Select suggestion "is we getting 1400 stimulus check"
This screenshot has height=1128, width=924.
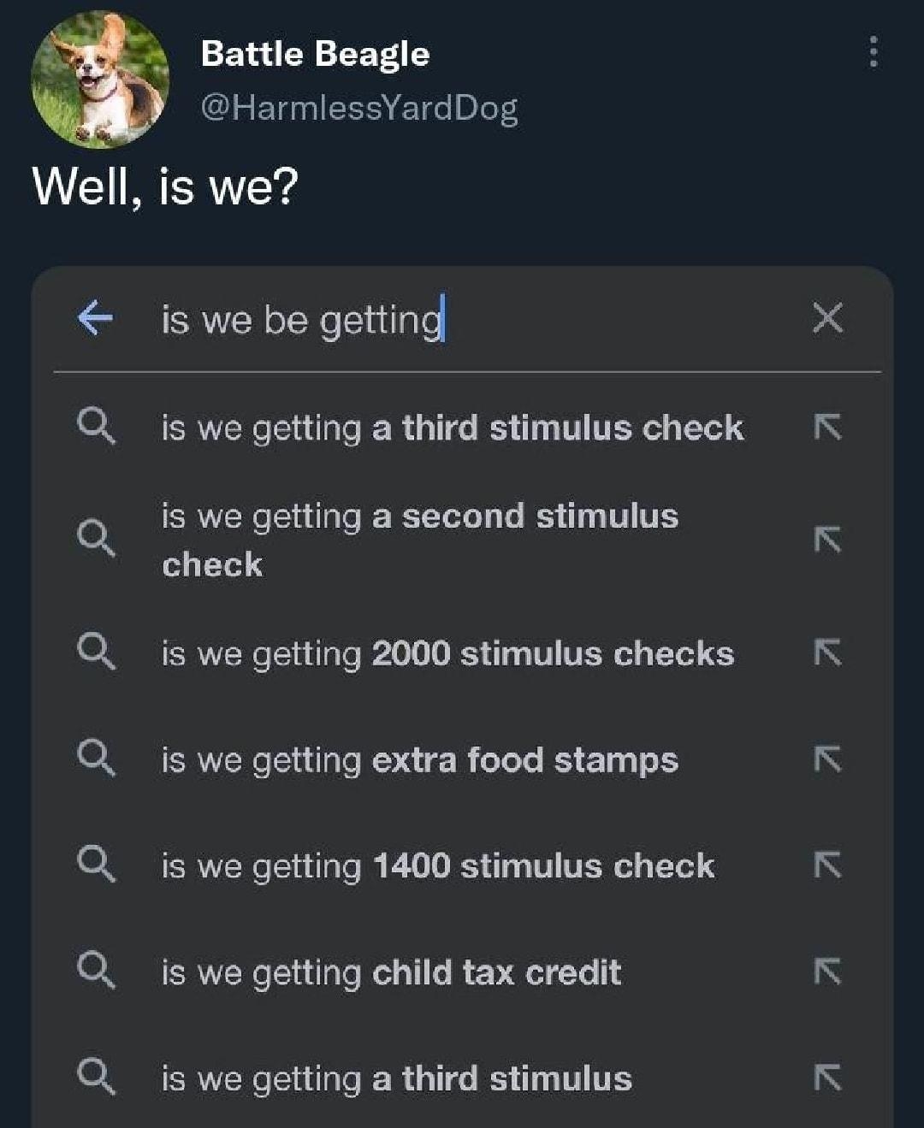coord(436,865)
